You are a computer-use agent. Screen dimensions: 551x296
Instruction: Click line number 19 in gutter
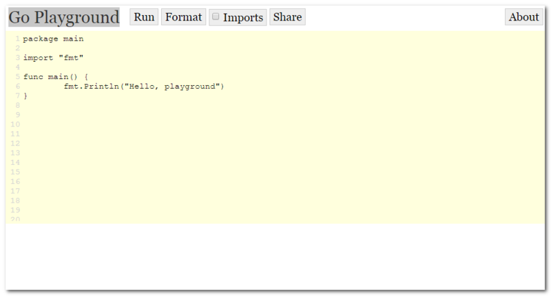(x=15, y=210)
